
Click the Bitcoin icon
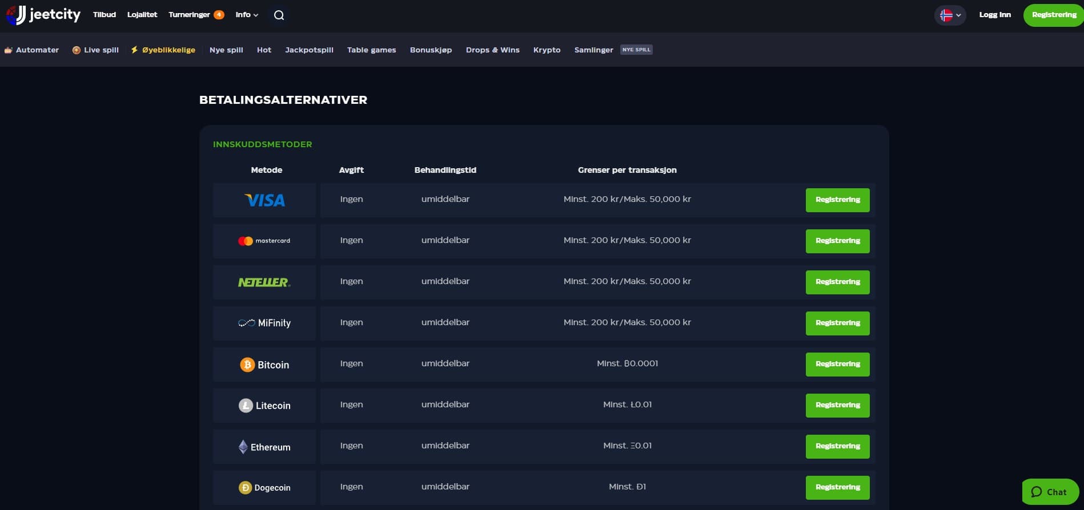click(x=247, y=365)
